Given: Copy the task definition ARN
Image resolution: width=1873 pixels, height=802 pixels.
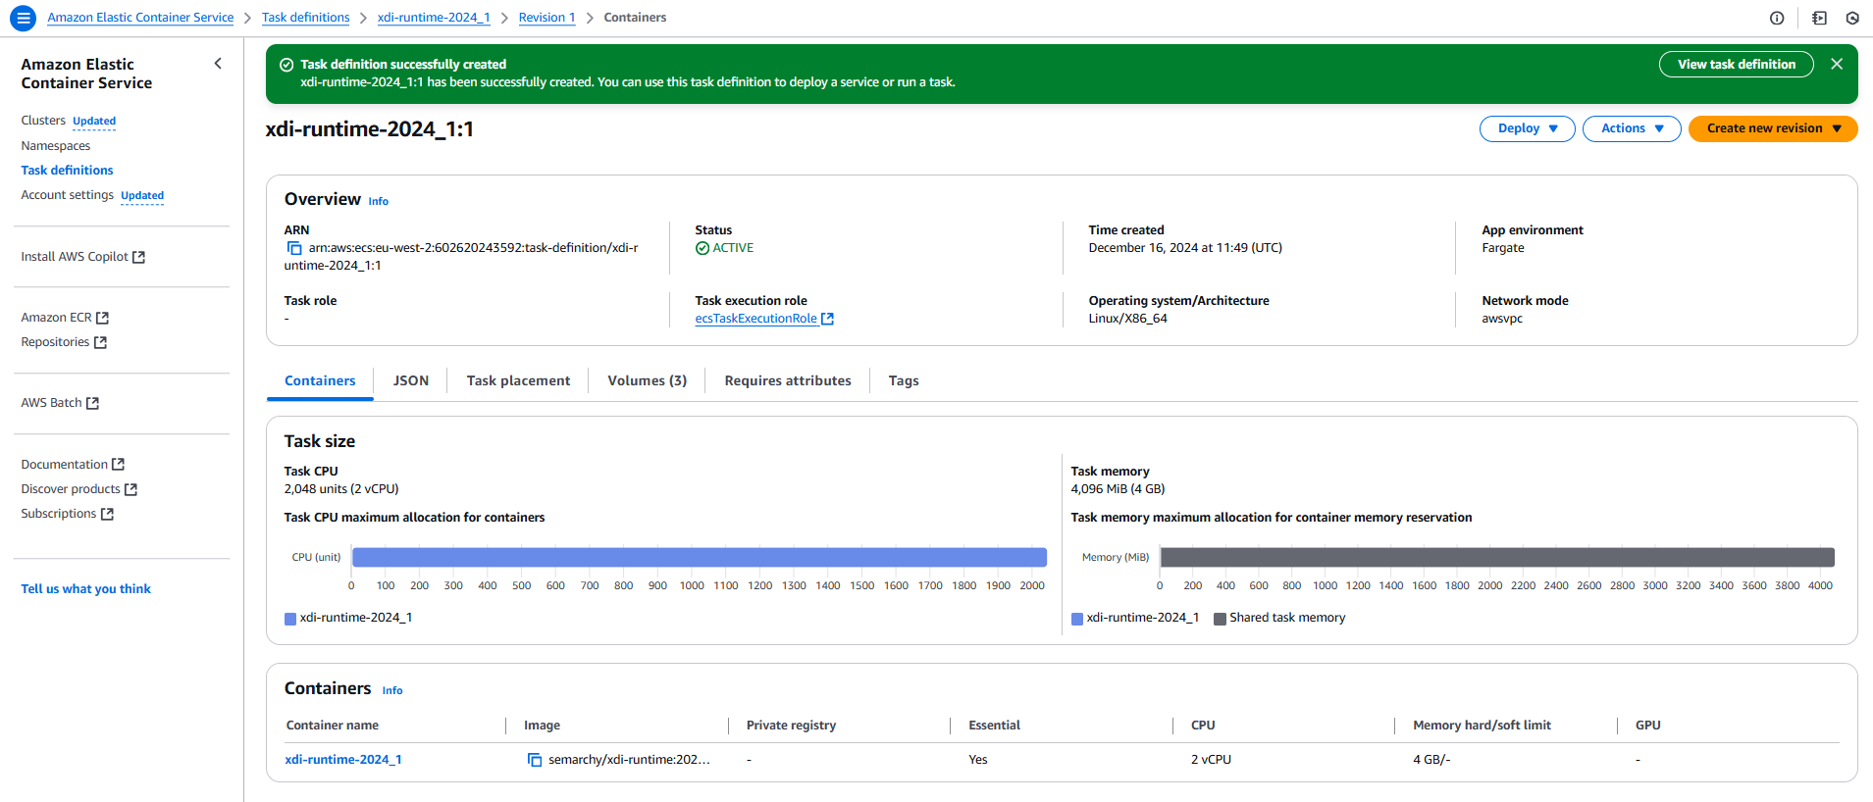Looking at the screenshot, I should (294, 248).
